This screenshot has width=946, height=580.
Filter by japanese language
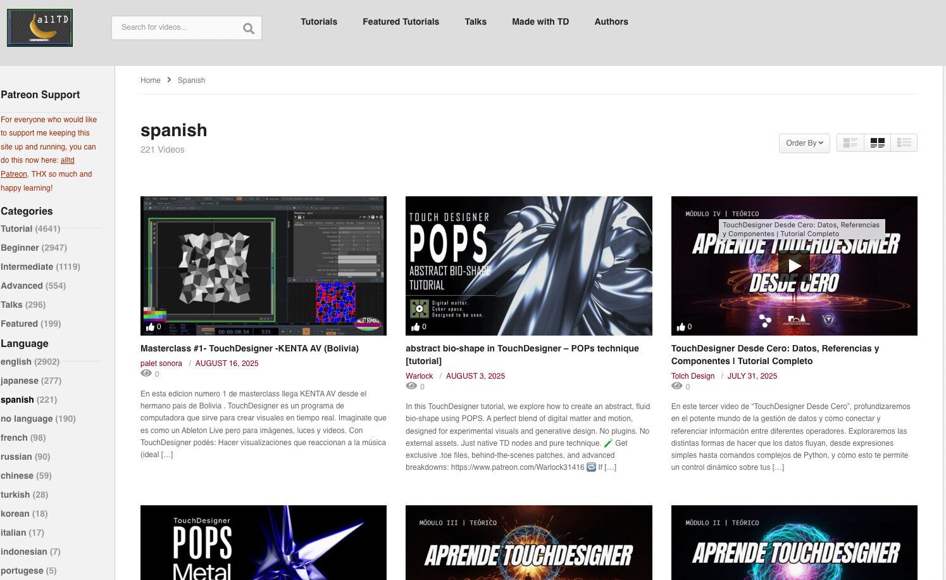31,381
